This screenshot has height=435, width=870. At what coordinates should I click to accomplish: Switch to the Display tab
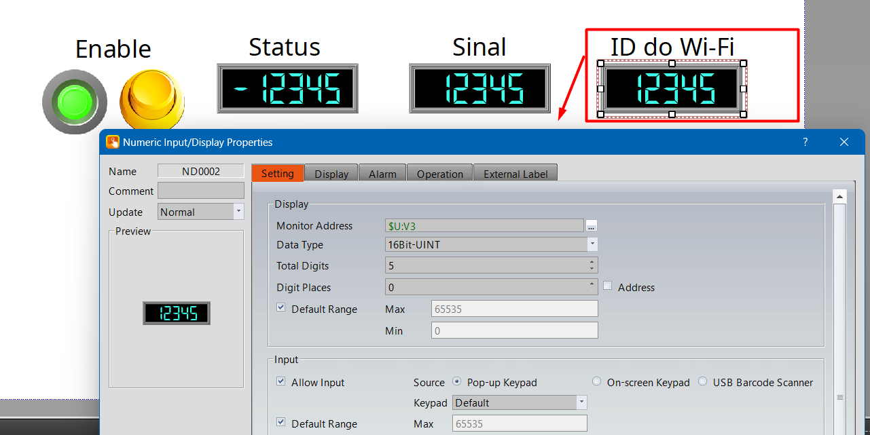pos(331,174)
